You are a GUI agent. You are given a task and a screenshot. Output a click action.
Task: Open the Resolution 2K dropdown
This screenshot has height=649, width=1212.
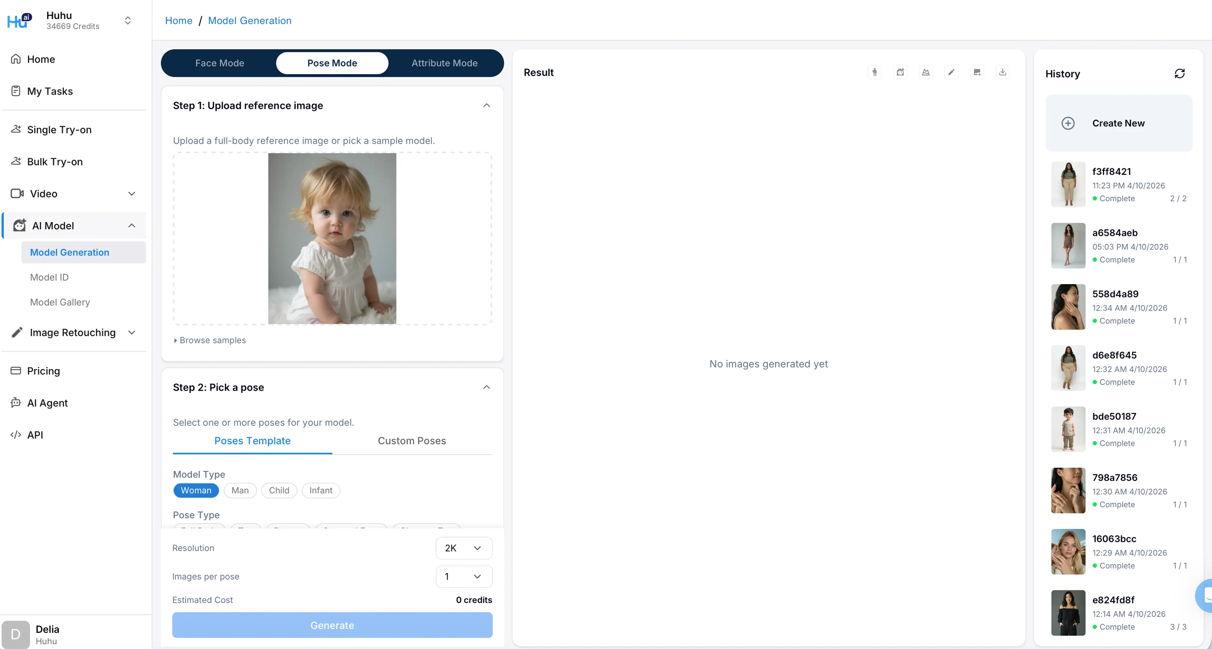click(463, 548)
